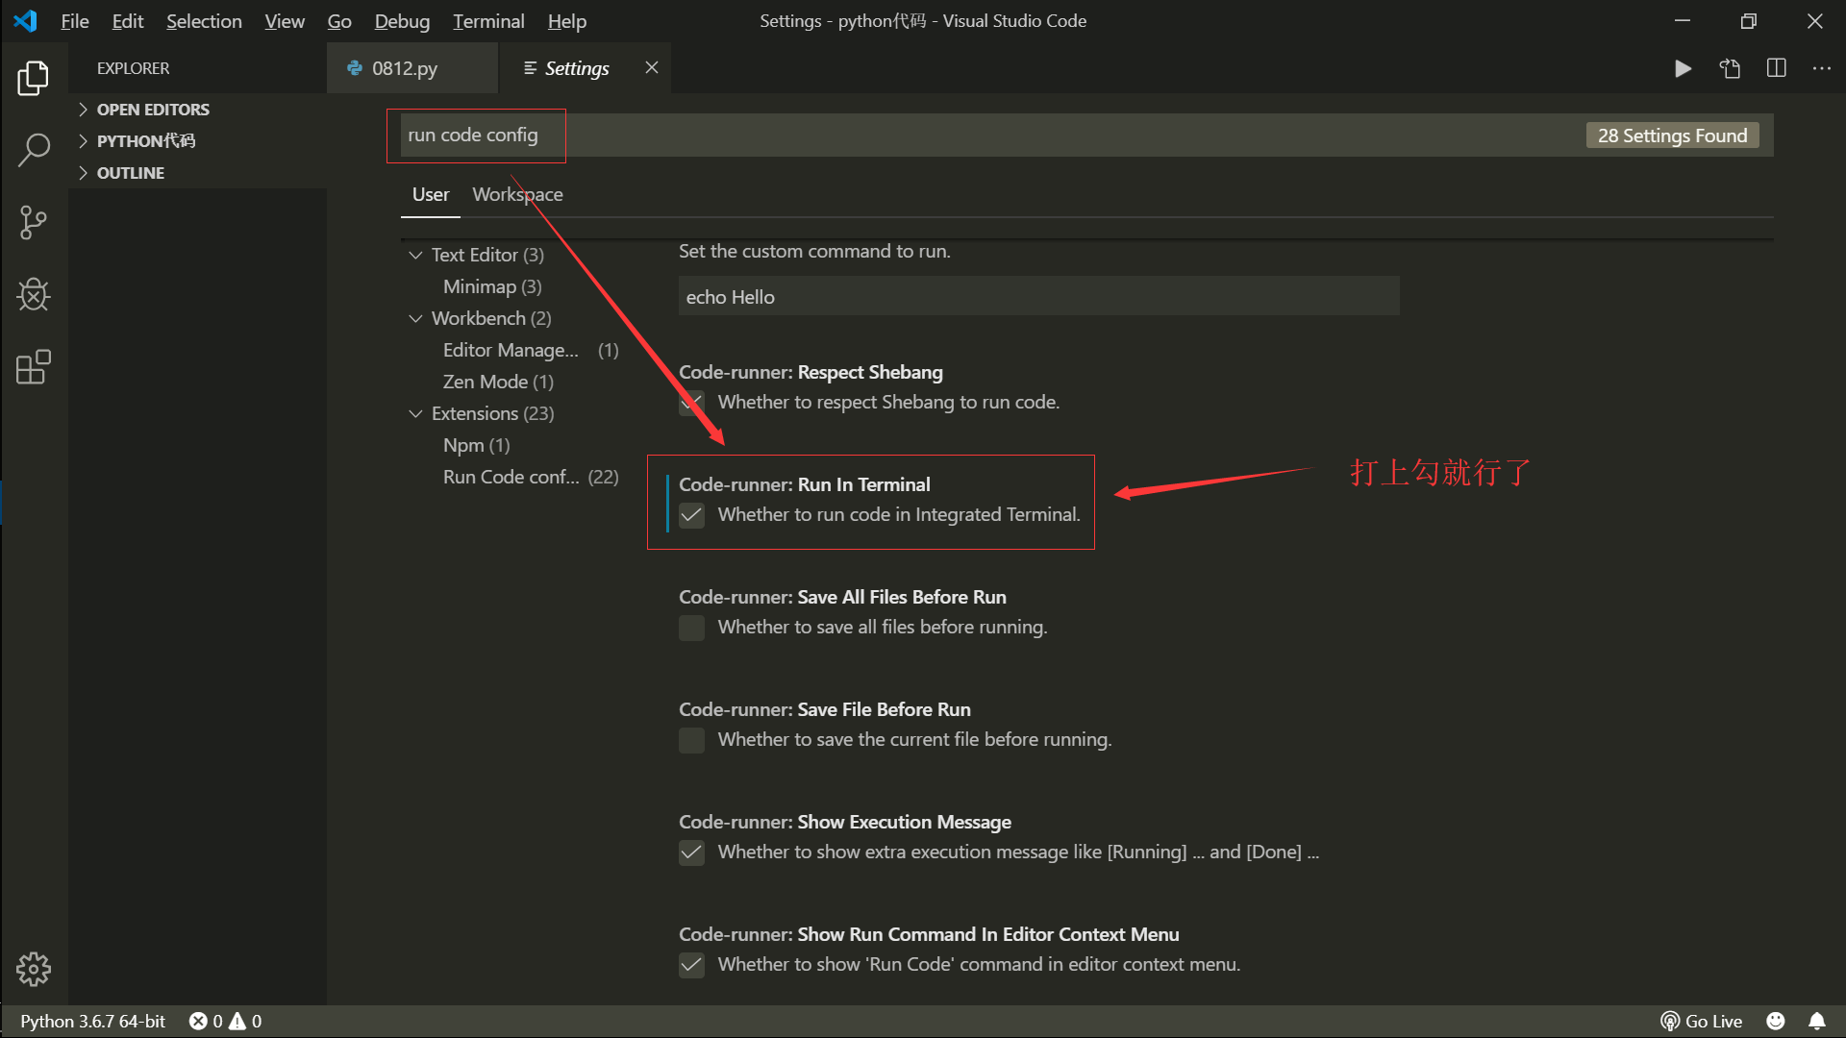This screenshot has width=1846, height=1038.
Task: Open the Terminal menu
Action: pos(488,21)
